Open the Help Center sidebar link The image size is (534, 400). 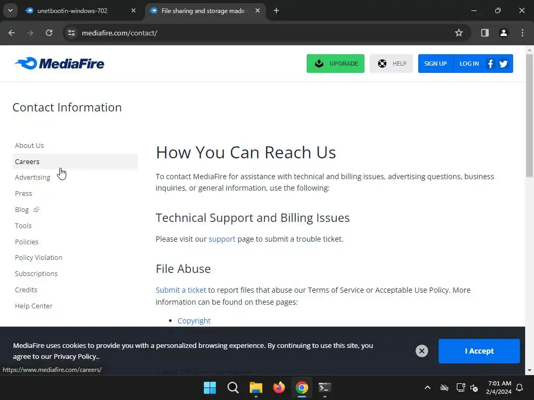(x=33, y=306)
